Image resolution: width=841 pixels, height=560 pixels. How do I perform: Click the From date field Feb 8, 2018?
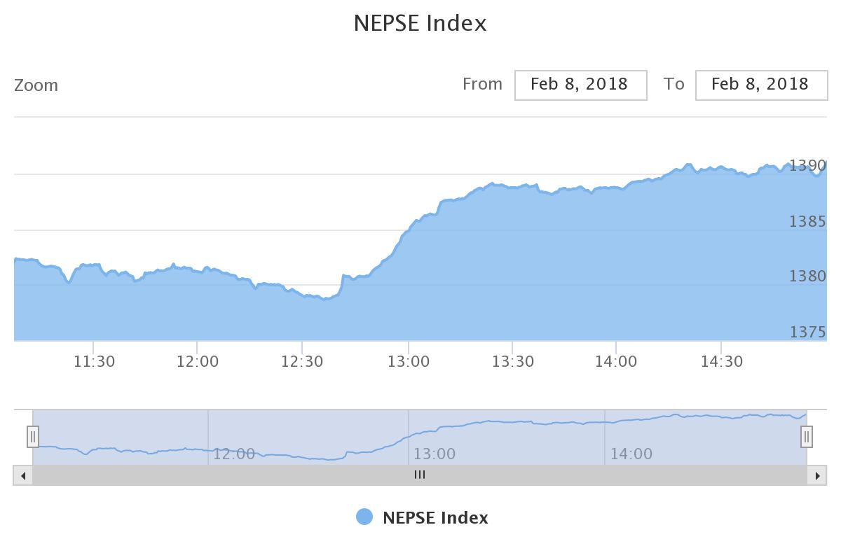pos(580,85)
